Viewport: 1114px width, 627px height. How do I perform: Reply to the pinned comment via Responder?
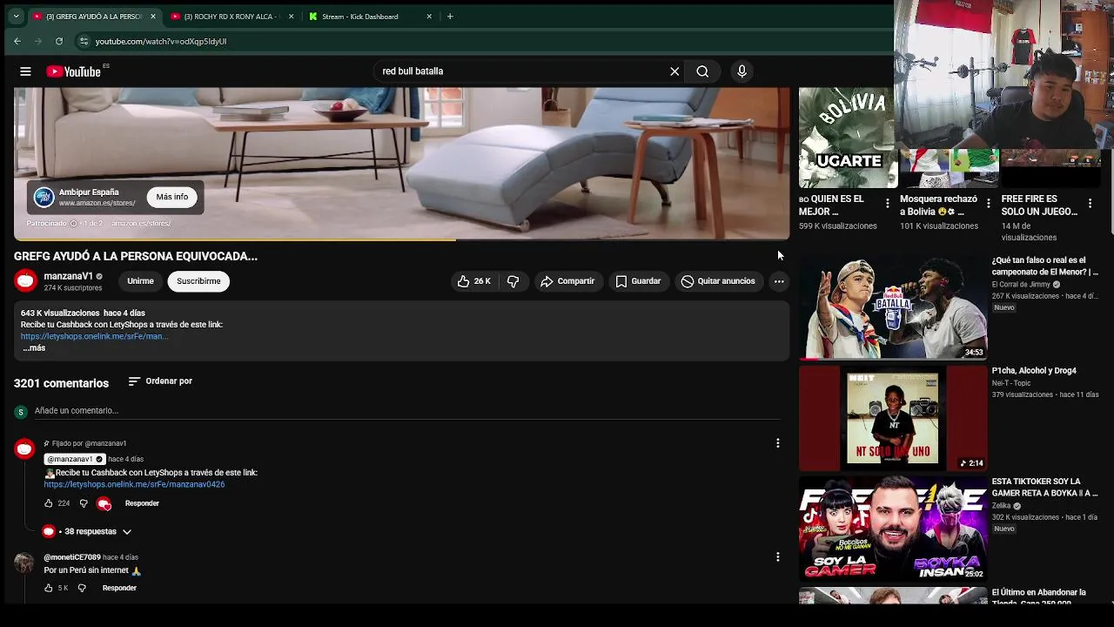[142, 503]
